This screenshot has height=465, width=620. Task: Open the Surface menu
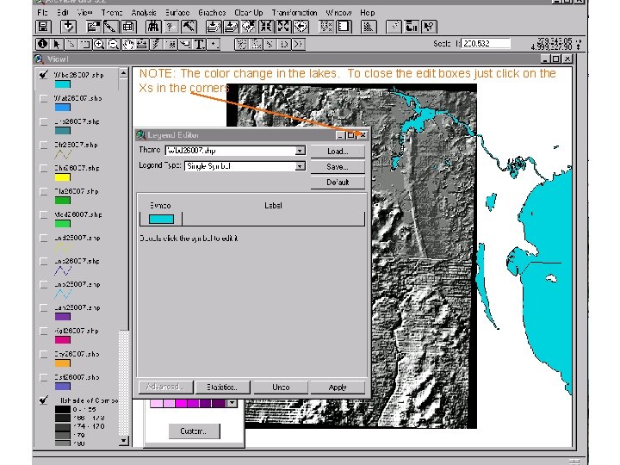coord(177,13)
